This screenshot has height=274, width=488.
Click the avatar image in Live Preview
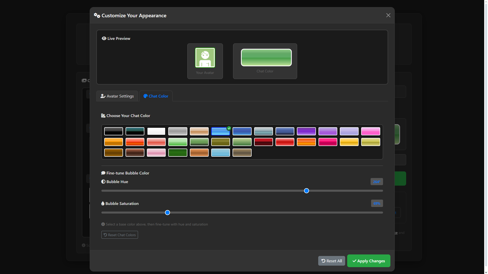click(205, 58)
